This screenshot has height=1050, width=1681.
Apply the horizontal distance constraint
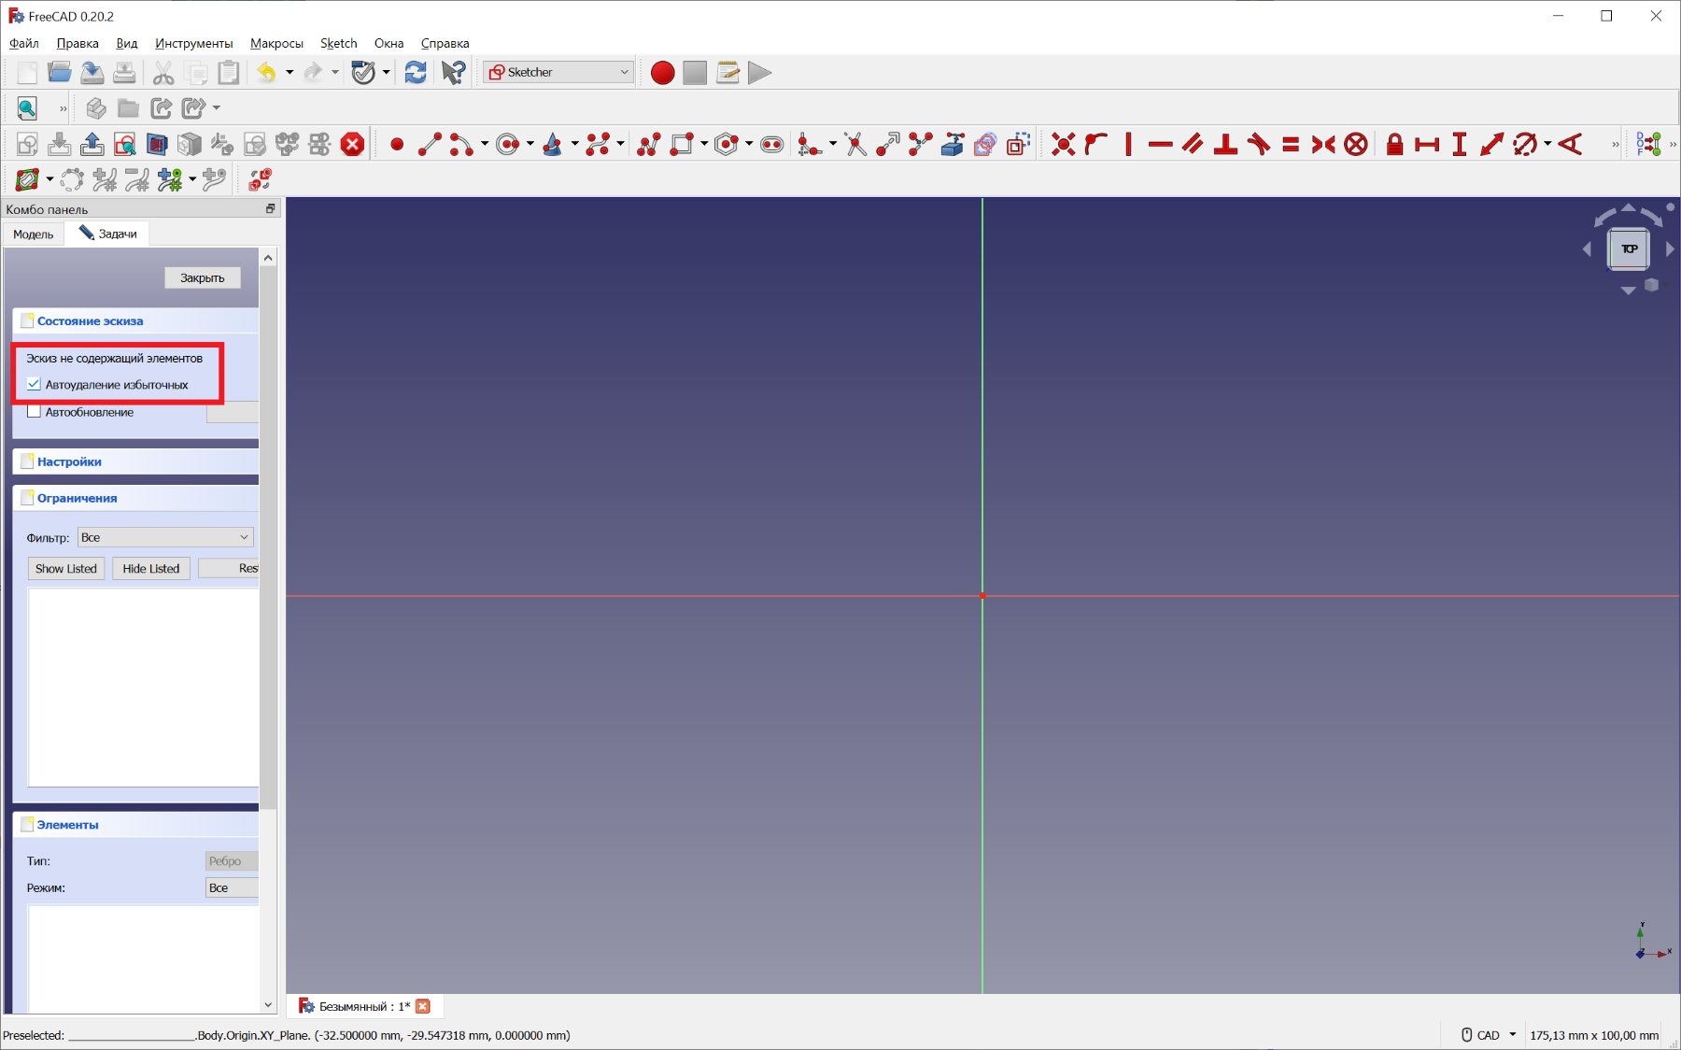1427,144
